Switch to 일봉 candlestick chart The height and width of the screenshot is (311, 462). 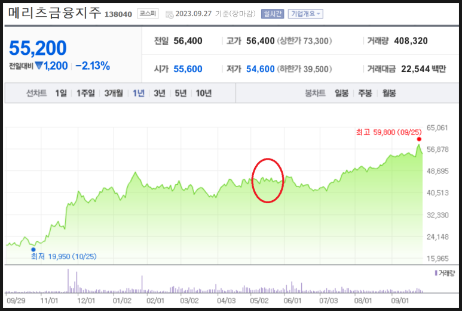pyautogui.click(x=342, y=94)
